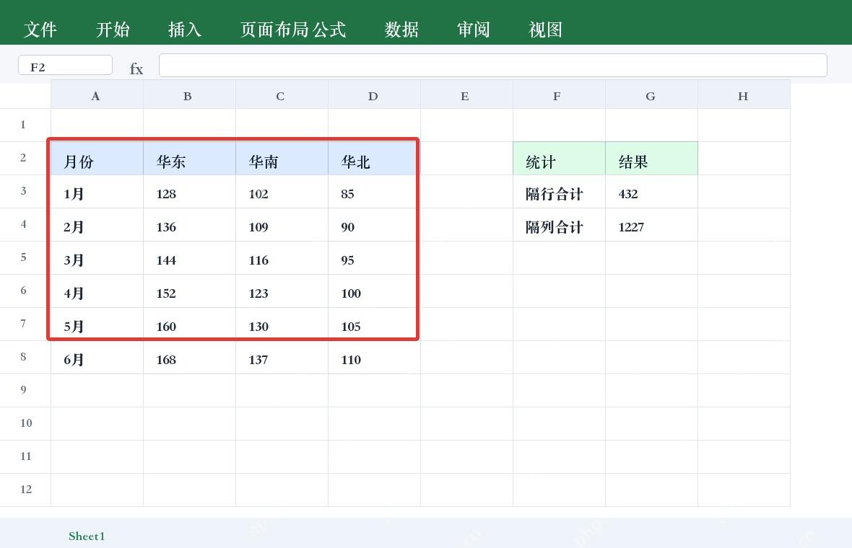This screenshot has width=852, height=548.
Task: Select cell with value 116
Action: coord(282,257)
